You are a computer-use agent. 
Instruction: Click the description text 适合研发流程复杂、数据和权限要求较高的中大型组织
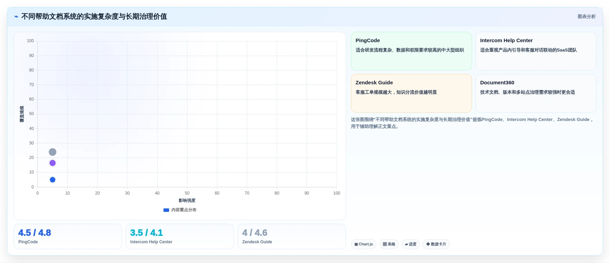tap(410, 50)
